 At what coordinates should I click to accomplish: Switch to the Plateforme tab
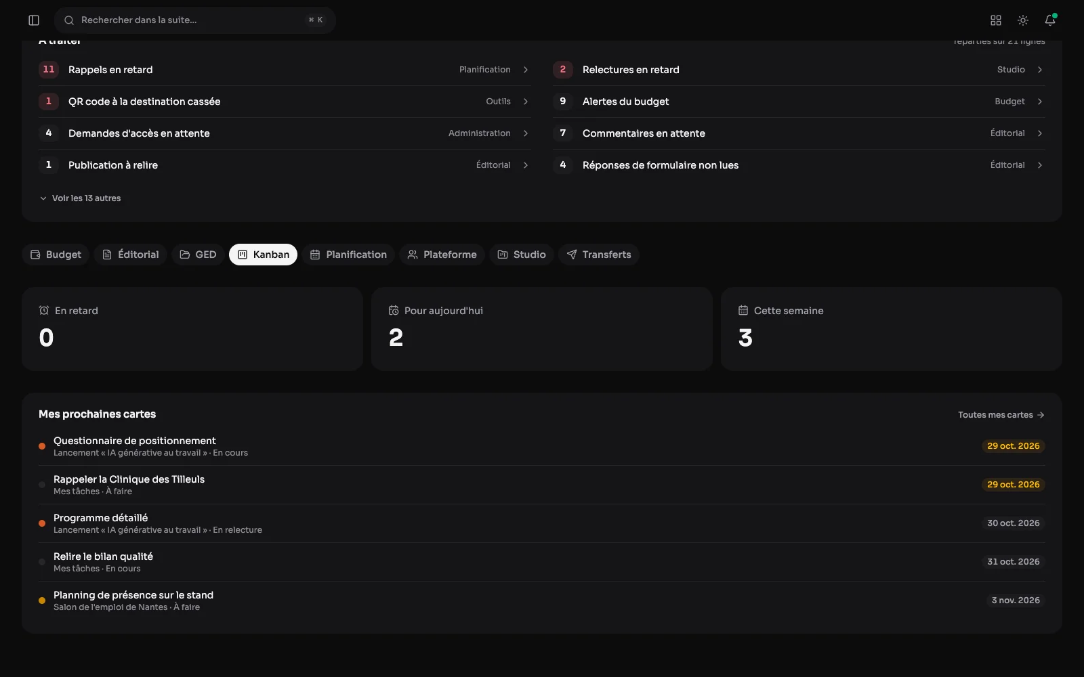[x=442, y=255]
